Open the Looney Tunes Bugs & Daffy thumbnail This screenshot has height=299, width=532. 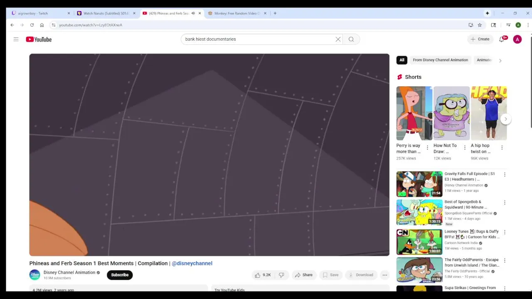tap(419, 242)
